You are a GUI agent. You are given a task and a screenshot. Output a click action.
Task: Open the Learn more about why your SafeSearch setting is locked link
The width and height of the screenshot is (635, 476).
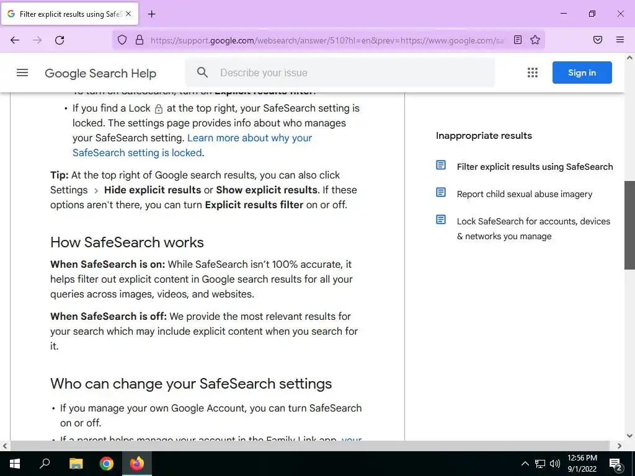point(192,145)
